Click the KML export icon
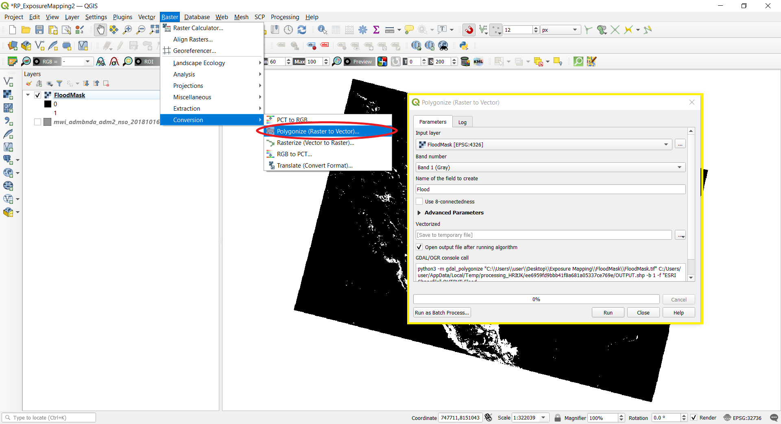Viewport: 781px width, 424px height. [x=479, y=61]
